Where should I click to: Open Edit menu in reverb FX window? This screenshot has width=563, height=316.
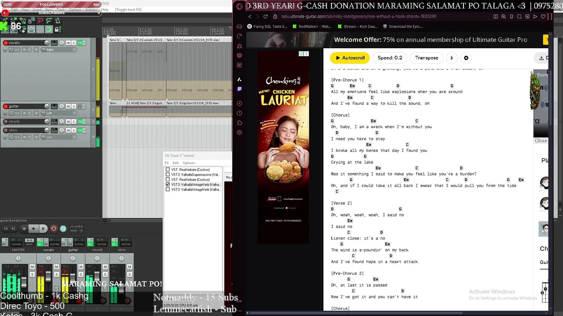click(x=175, y=163)
